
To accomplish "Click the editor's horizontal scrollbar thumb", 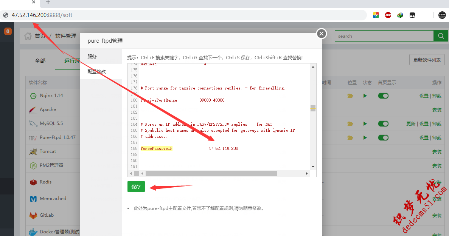I will (211, 173).
